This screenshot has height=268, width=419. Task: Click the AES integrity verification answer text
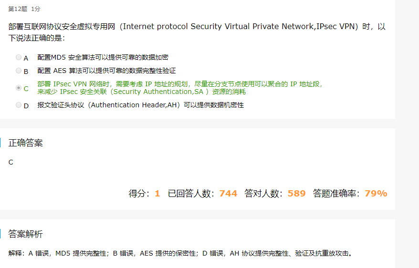tap(106, 71)
